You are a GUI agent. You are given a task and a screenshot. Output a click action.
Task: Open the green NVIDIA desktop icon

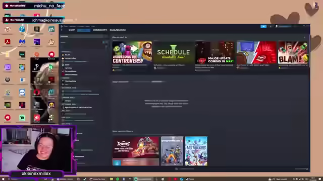(x=8, y=105)
